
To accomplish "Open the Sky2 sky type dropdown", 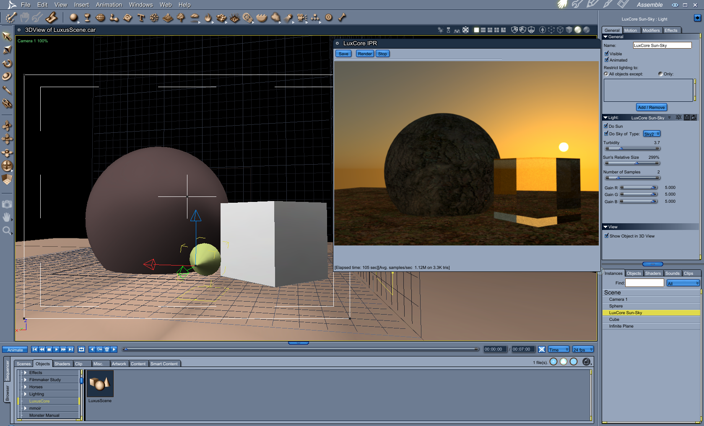I will [x=652, y=134].
